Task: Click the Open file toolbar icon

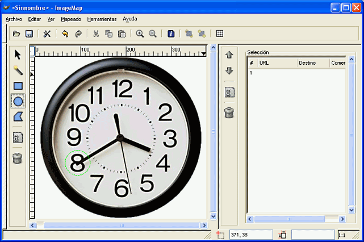Action: (x=17, y=34)
